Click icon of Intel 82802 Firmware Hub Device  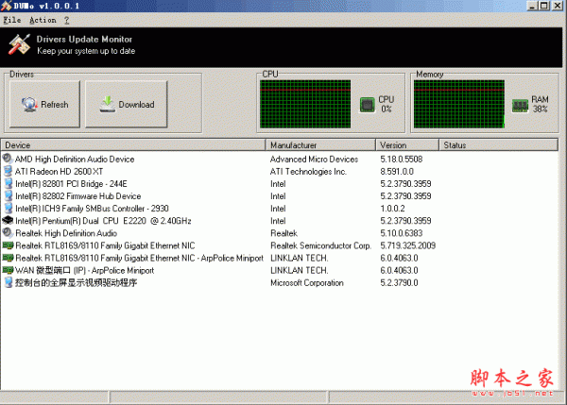click(8, 195)
